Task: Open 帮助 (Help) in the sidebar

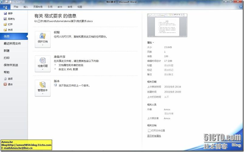Action: (x=7, y=72)
